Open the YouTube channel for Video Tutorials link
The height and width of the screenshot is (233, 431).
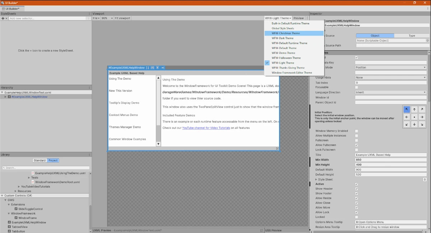206,128
